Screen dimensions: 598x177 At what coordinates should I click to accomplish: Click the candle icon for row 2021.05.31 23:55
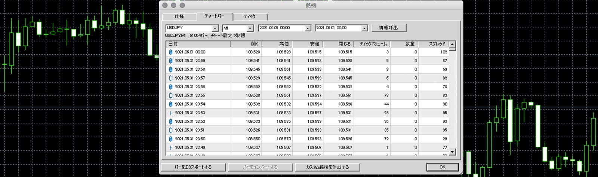pos(171,95)
